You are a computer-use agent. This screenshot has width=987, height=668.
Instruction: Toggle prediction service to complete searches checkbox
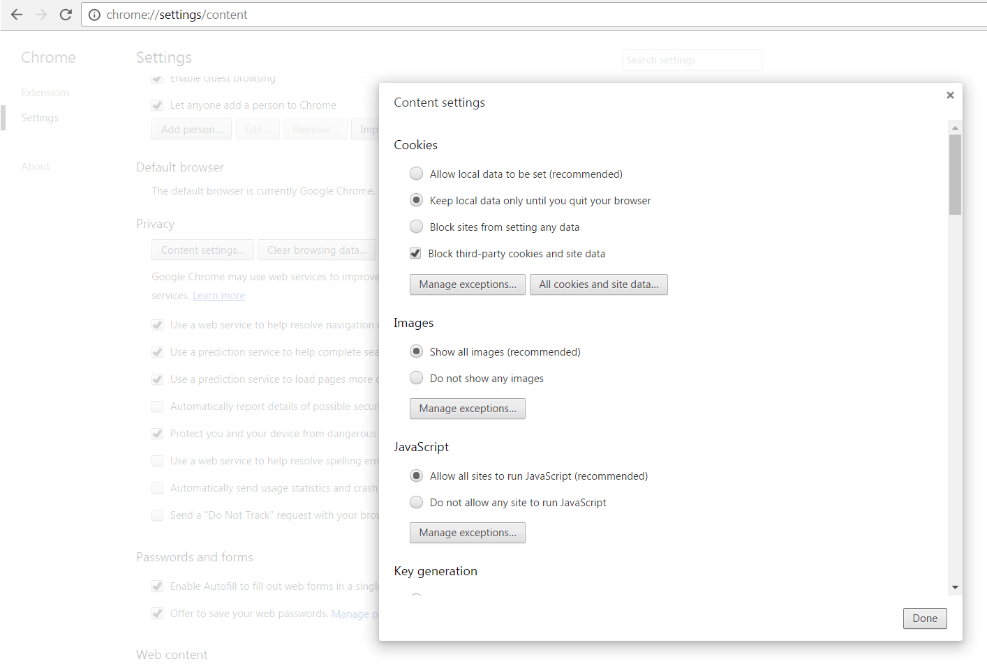[x=157, y=352]
